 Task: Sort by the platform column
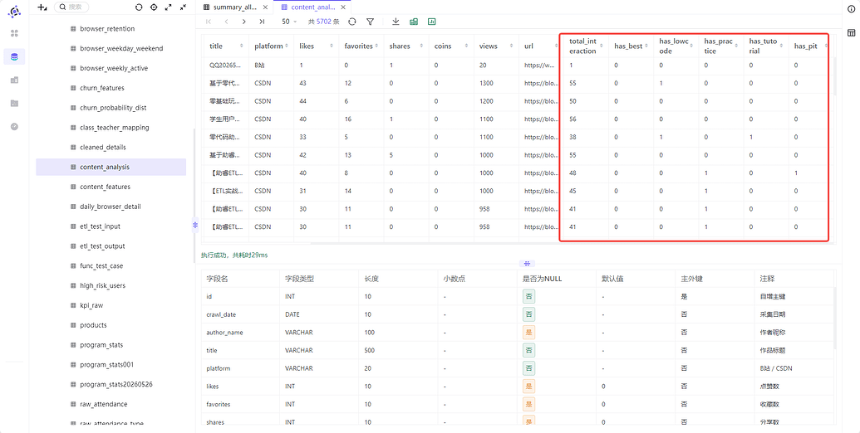pyautogui.click(x=287, y=46)
